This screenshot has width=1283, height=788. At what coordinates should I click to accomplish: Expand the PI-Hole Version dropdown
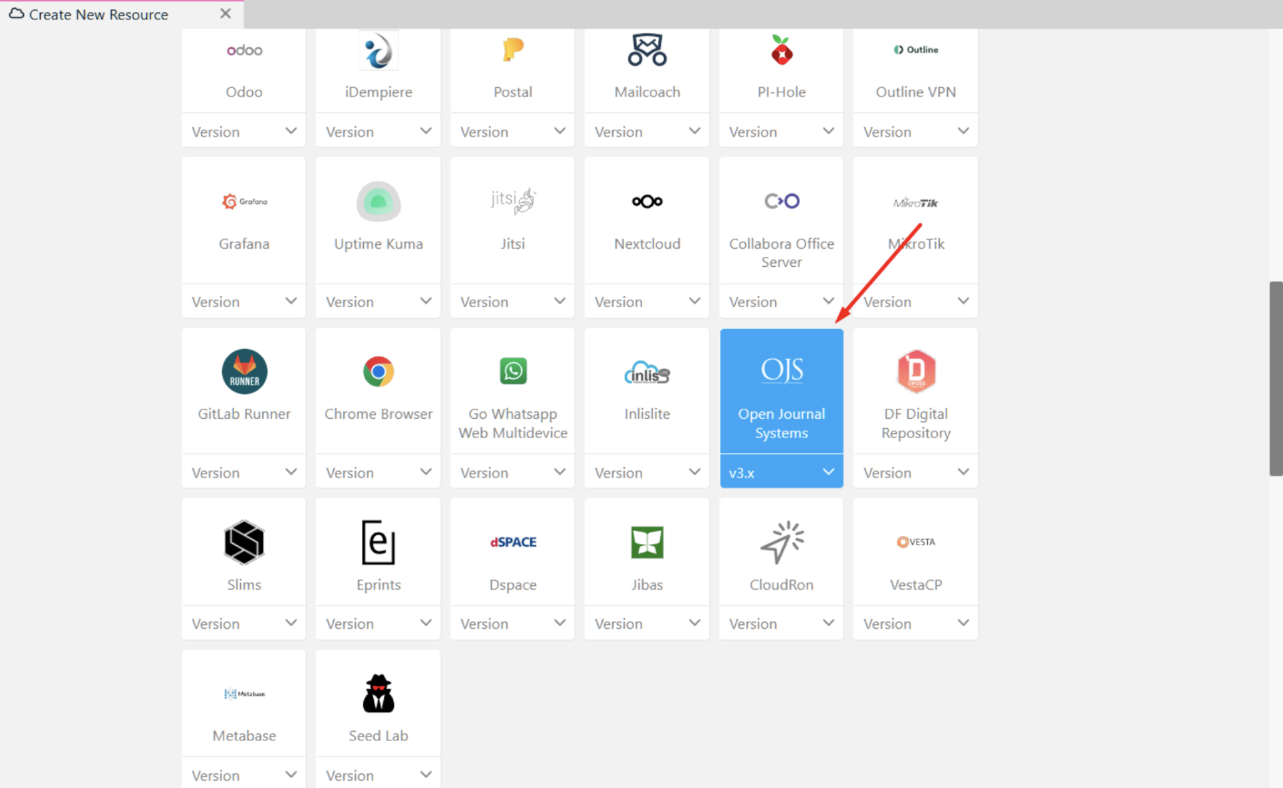point(781,132)
